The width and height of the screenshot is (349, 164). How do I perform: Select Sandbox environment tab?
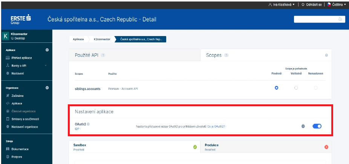135,147
